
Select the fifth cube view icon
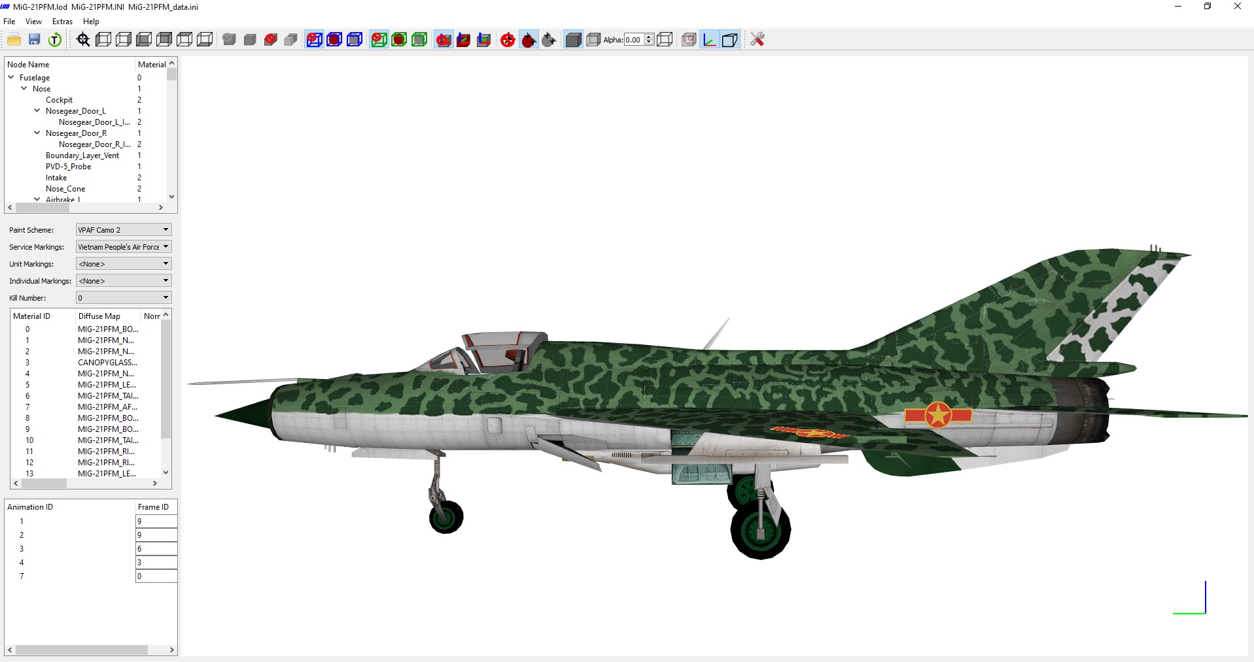[x=184, y=40]
